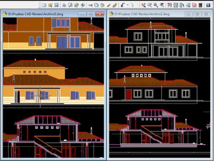Click the document compare icon

(182, 5)
